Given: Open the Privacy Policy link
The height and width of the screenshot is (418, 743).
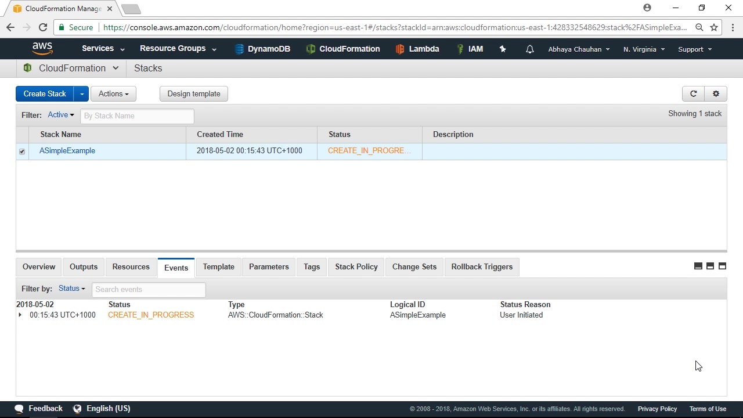Looking at the screenshot, I should [657, 409].
